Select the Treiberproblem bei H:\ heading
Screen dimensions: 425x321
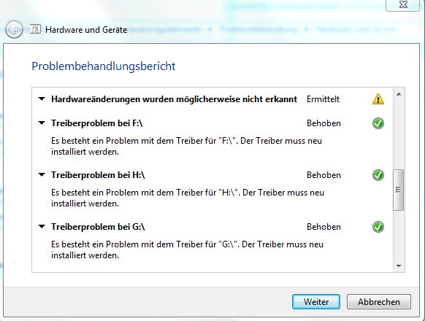tap(98, 175)
